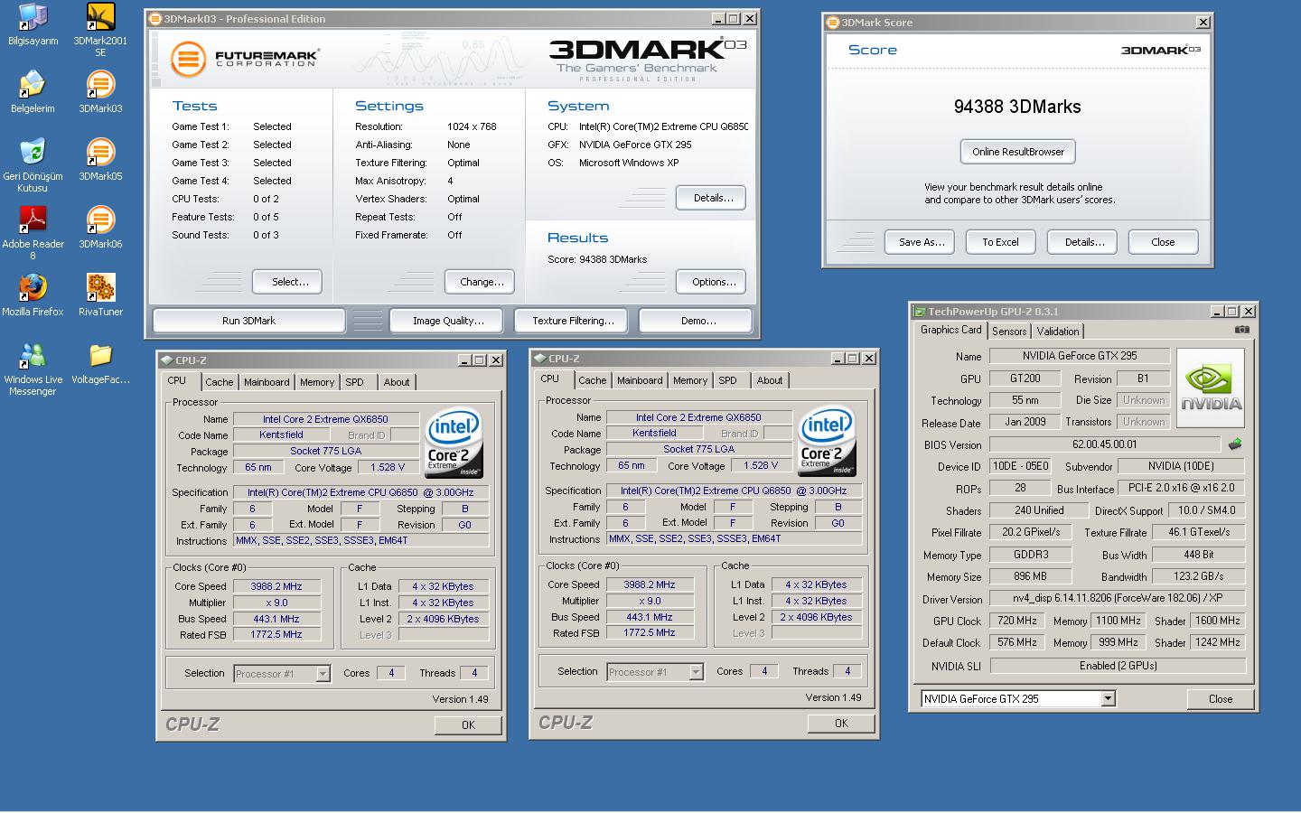Open Sensors tab in GPU-Z
1301x813 pixels.
pos(1009,332)
